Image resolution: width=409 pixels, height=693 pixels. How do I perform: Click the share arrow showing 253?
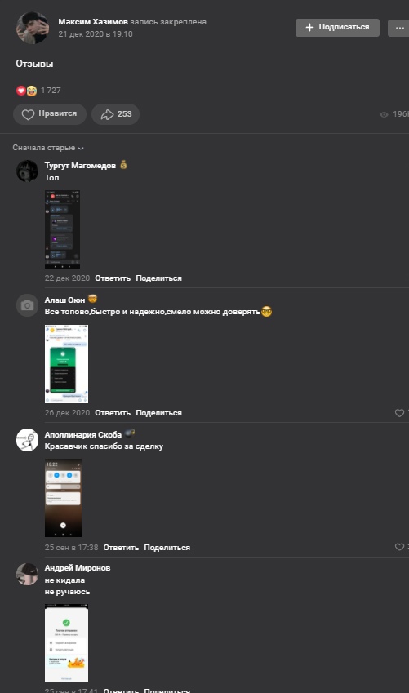(x=115, y=114)
